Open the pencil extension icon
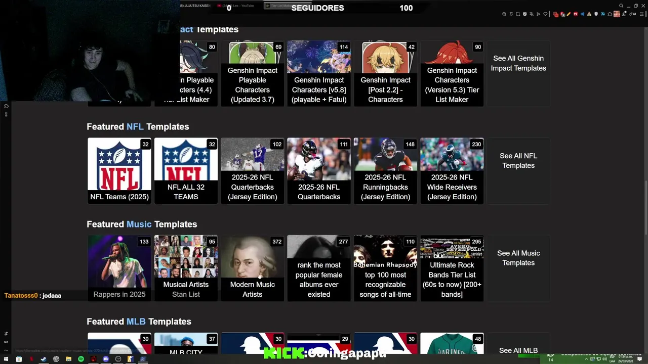 click(569, 14)
